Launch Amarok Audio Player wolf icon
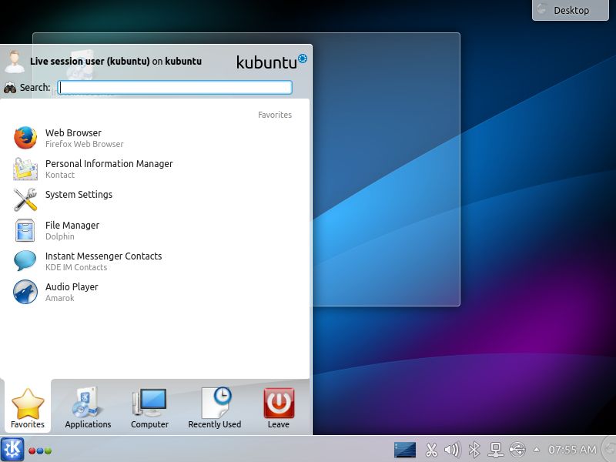This screenshot has height=462, width=616. pyautogui.click(x=25, y=292)
